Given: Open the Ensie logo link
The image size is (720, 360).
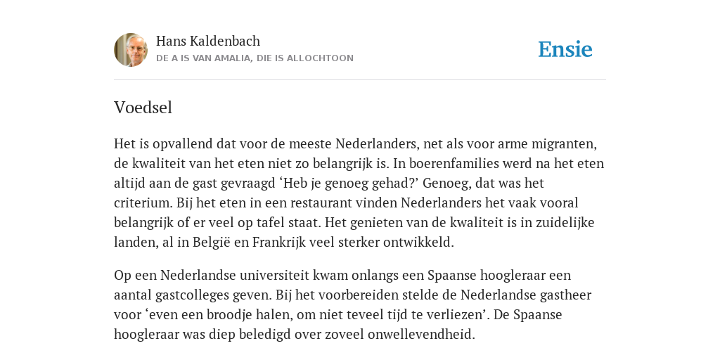Looking at the screenshot, I should (565, 49).
